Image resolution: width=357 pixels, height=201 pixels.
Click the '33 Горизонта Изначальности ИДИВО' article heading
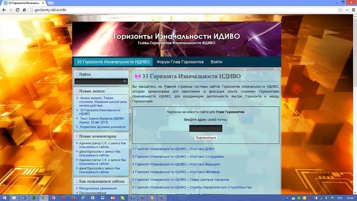pyautogui.click(x=191, y=76)
